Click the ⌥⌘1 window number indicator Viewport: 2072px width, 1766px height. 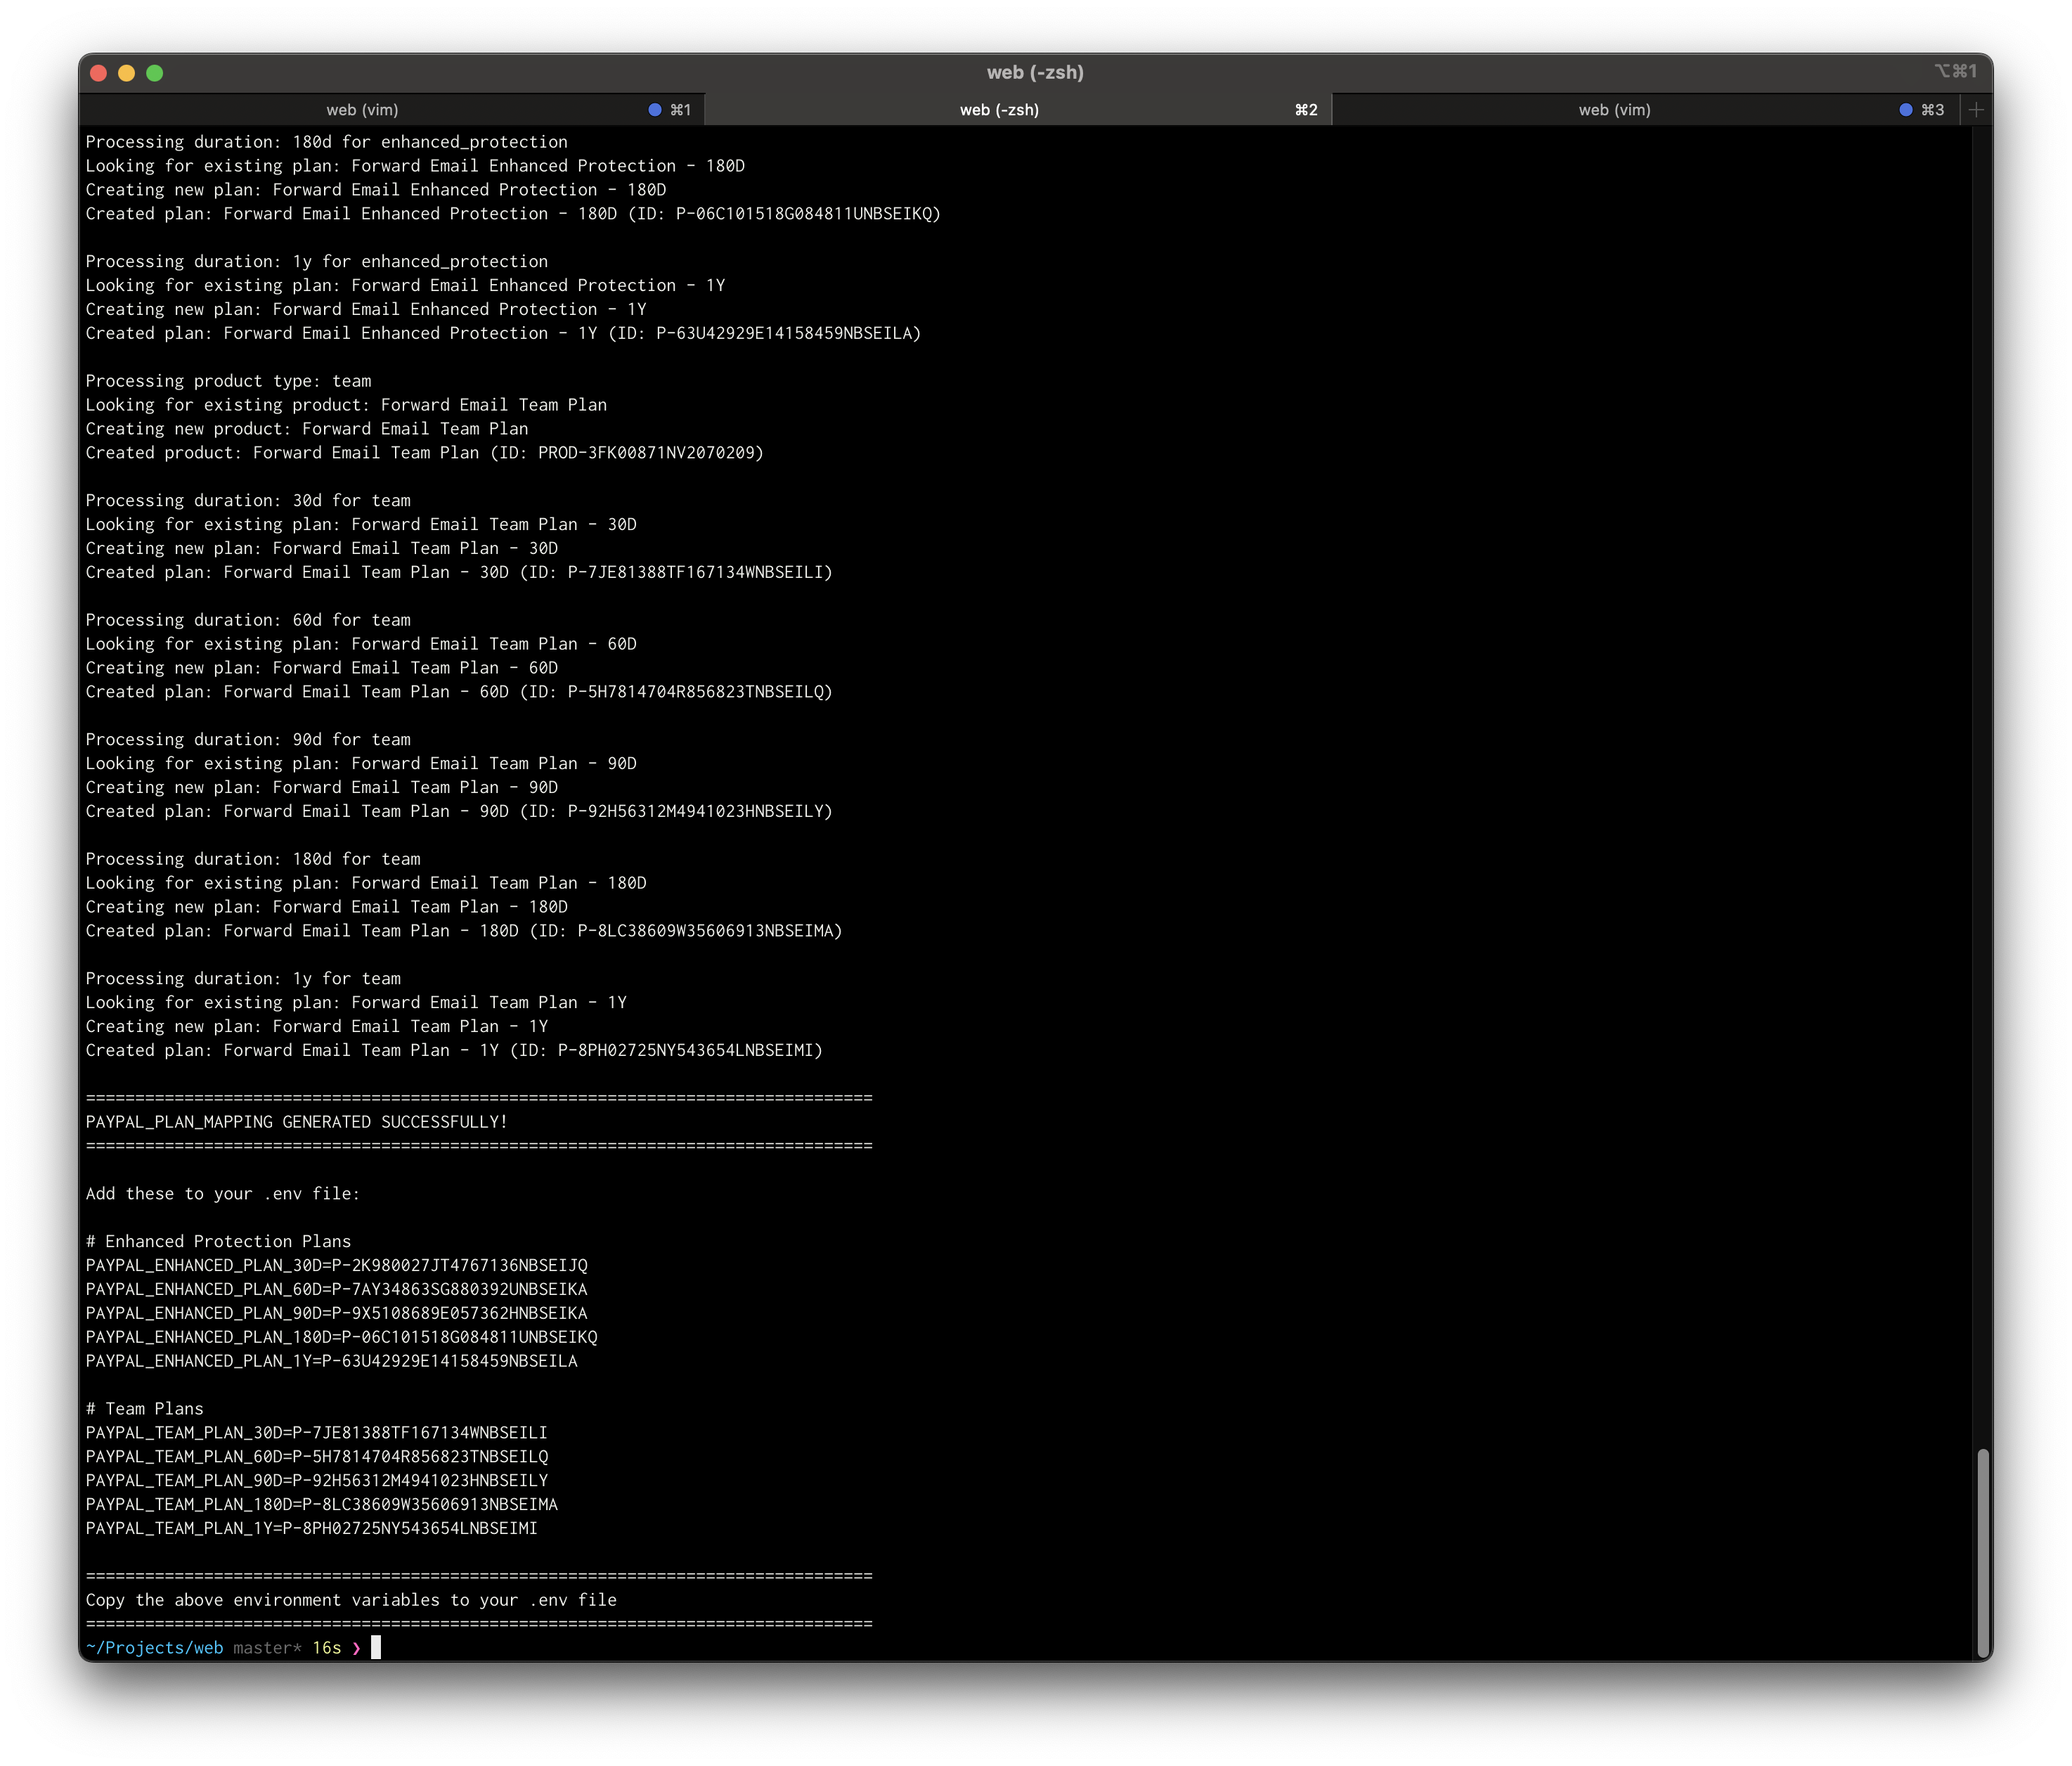(x=1955, y=71)
